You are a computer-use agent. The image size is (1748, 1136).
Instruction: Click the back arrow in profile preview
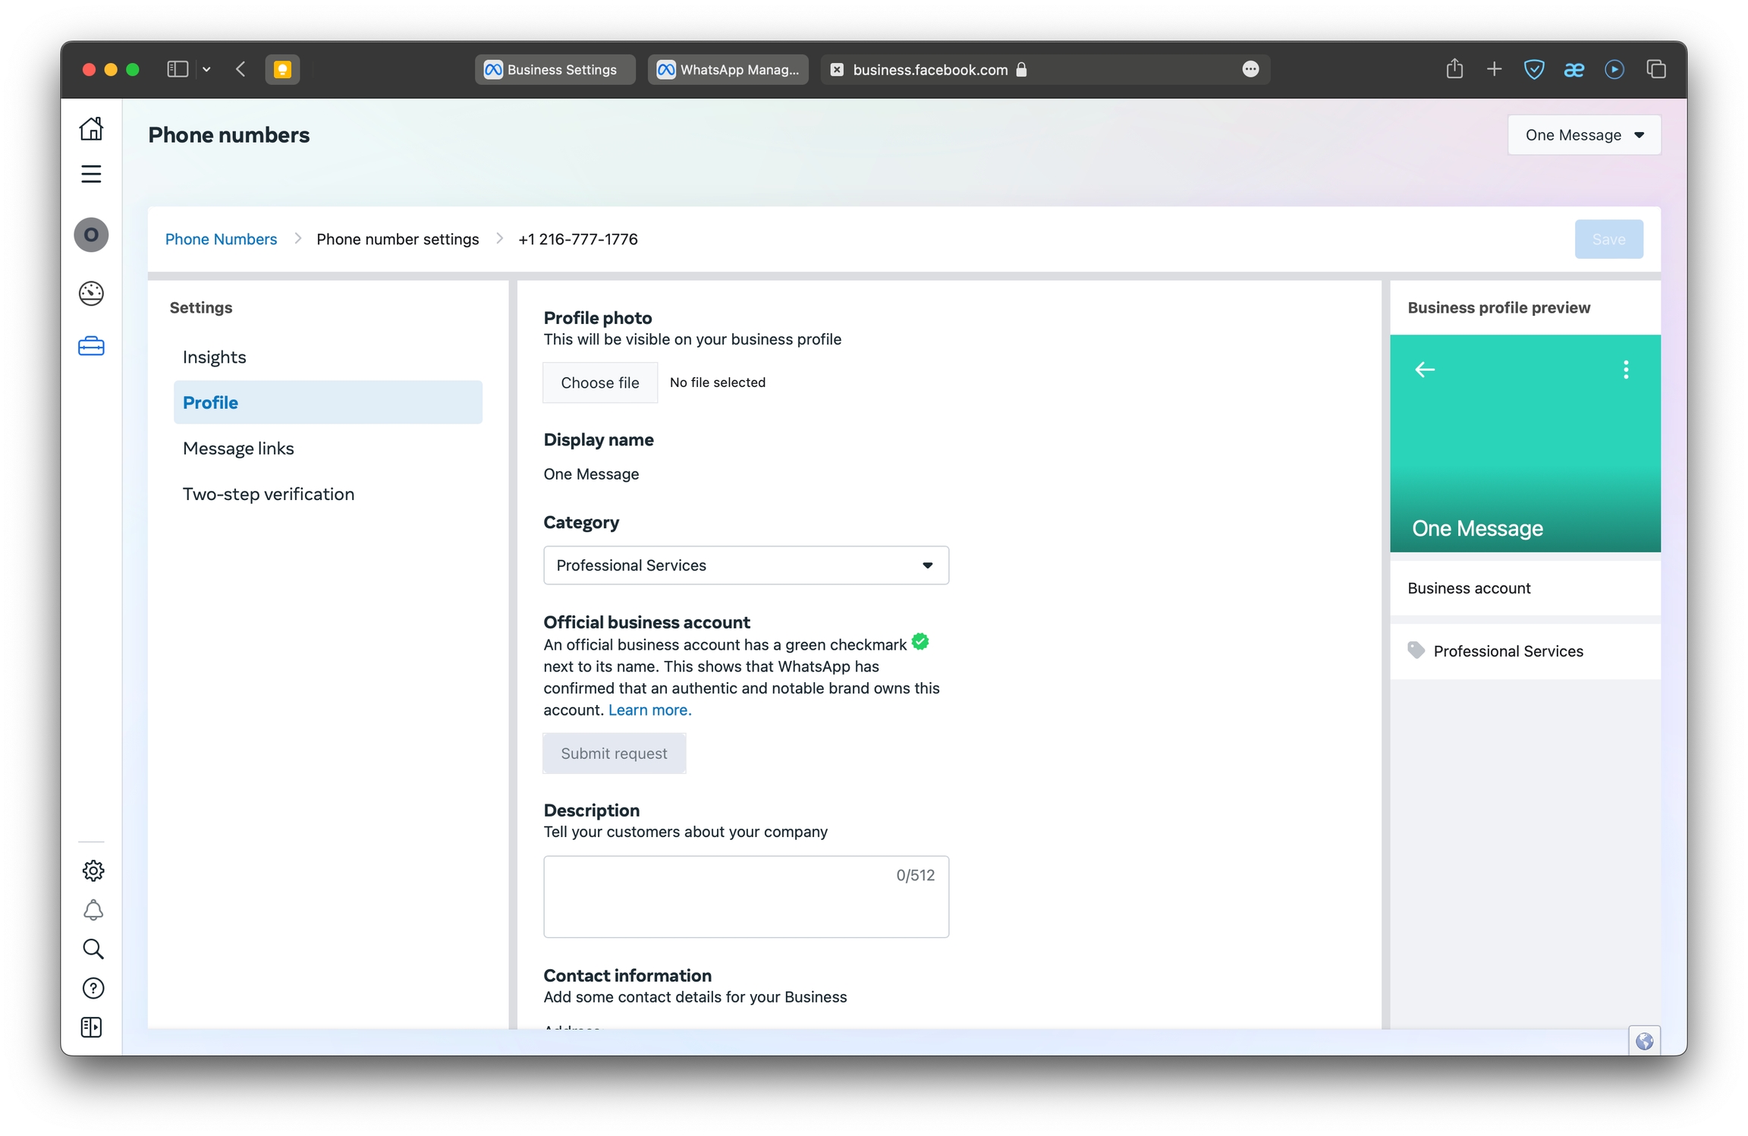point(1424,370)
